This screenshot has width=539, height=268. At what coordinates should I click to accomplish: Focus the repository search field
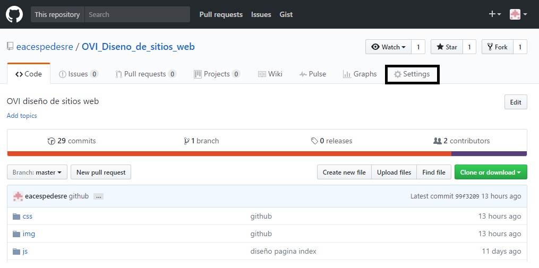click(x=137, y=14)
